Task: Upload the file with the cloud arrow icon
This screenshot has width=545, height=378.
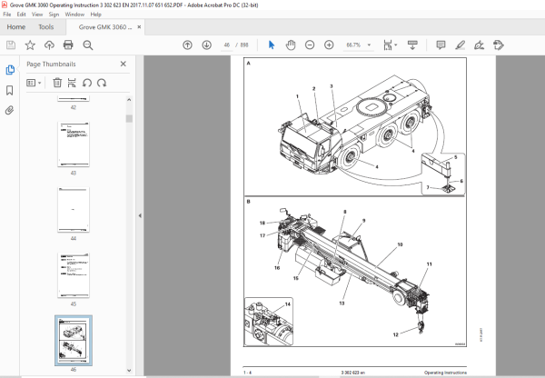Action: [49, 45]
